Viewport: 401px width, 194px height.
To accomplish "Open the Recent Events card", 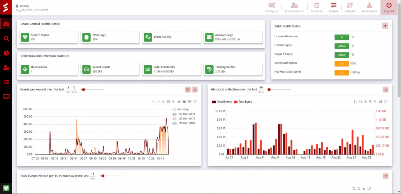I will click(x=110, y=69).
